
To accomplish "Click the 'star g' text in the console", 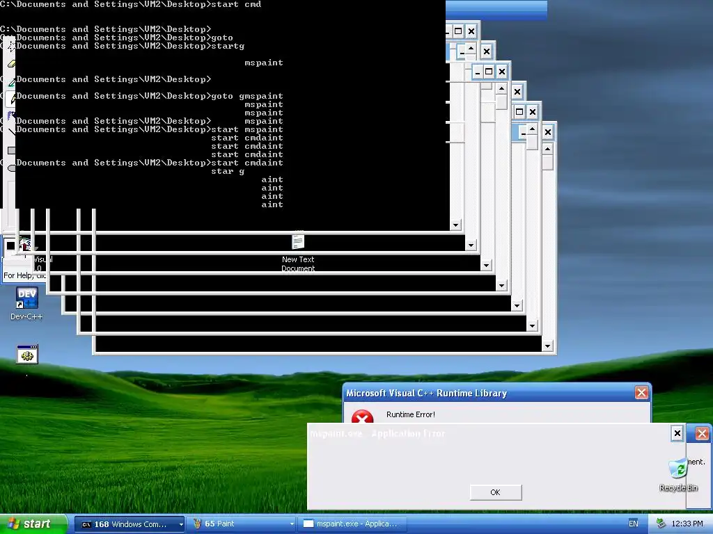I will 228,172.
